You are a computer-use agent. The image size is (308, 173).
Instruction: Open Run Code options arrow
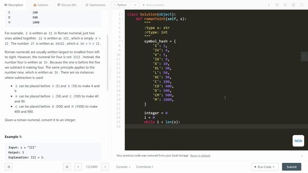[x=274, y=167]
